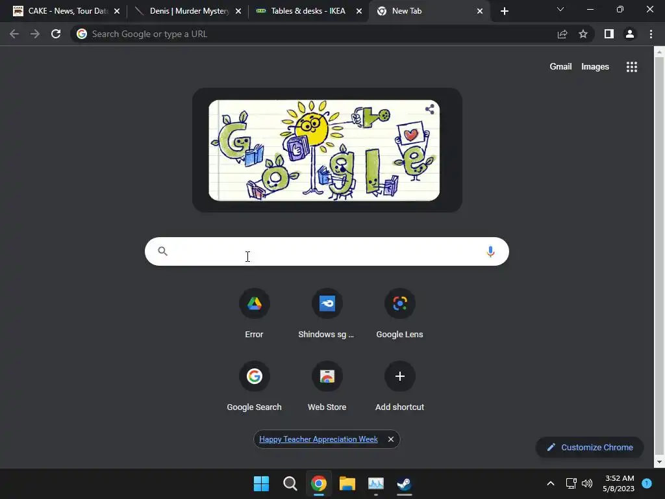
Task: Click the magnifier icon in the search box
Action: pos(163,251)
